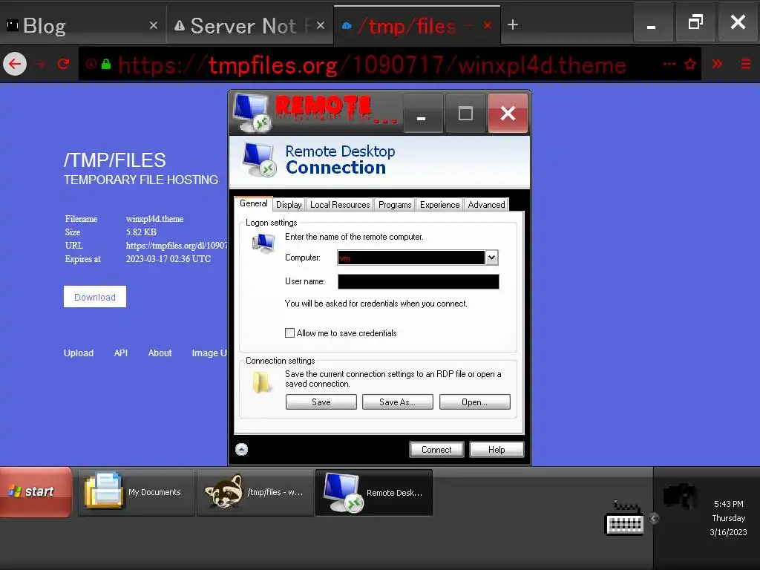Bookmark this page with the star icon
This screenshot has height=570, width=760.
[x=690, y=64]
